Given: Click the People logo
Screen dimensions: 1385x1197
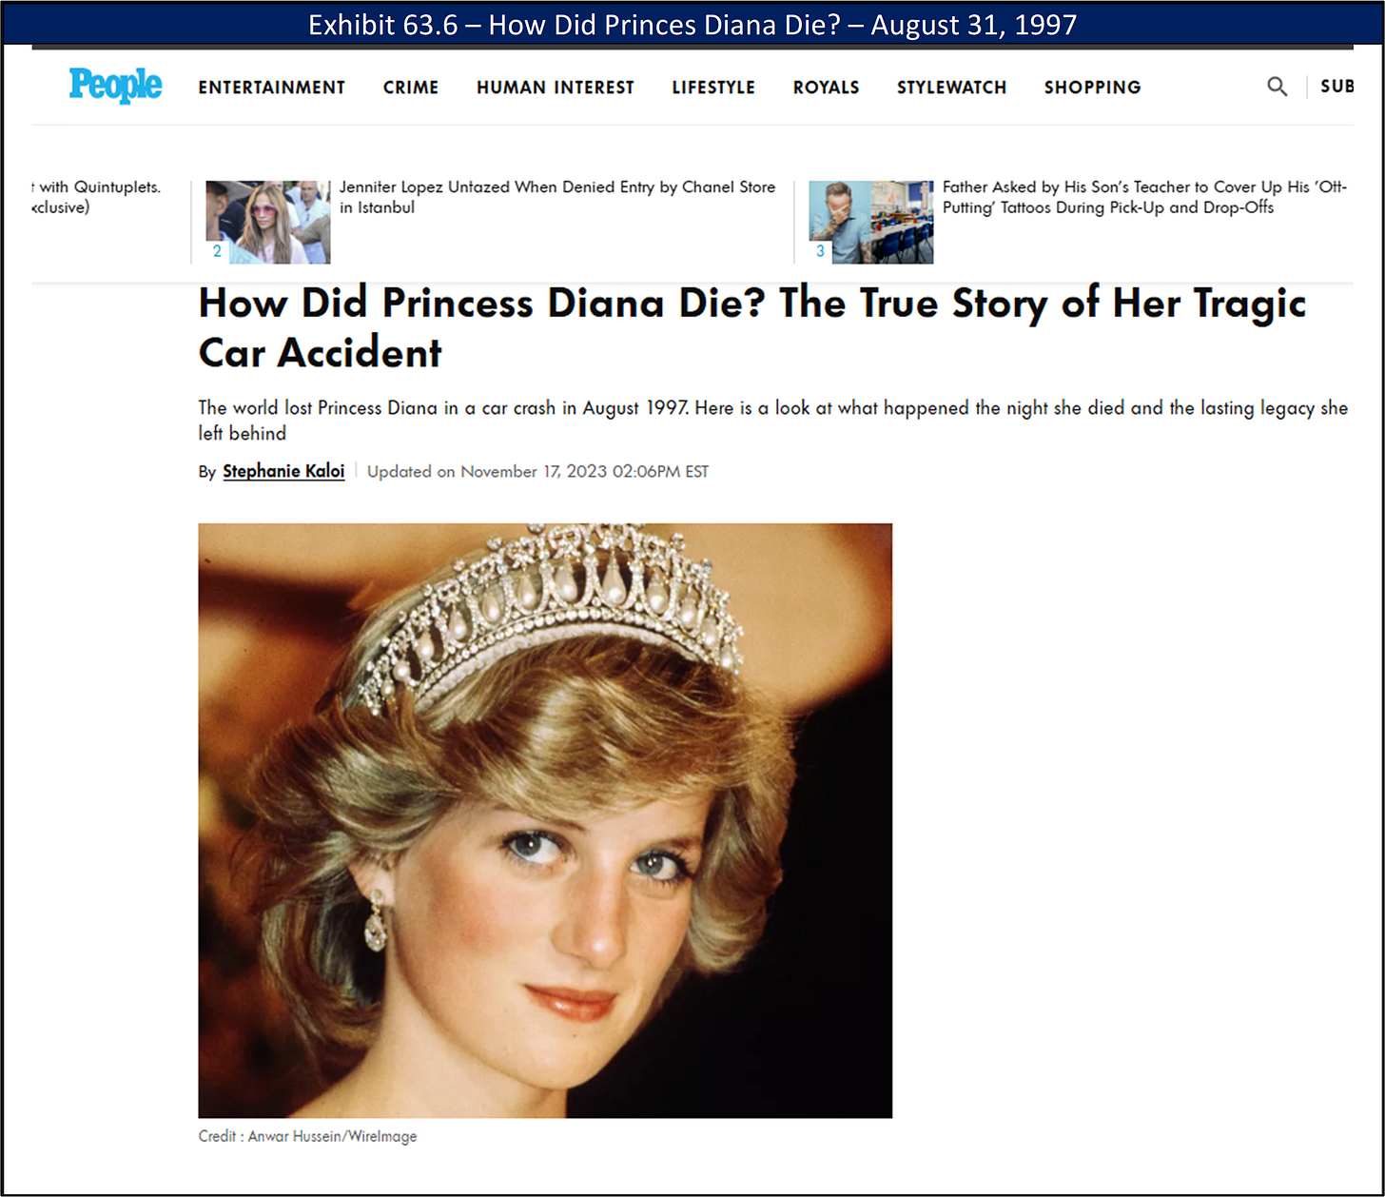Looking at the screenshot, I should [x=115, y=85].
